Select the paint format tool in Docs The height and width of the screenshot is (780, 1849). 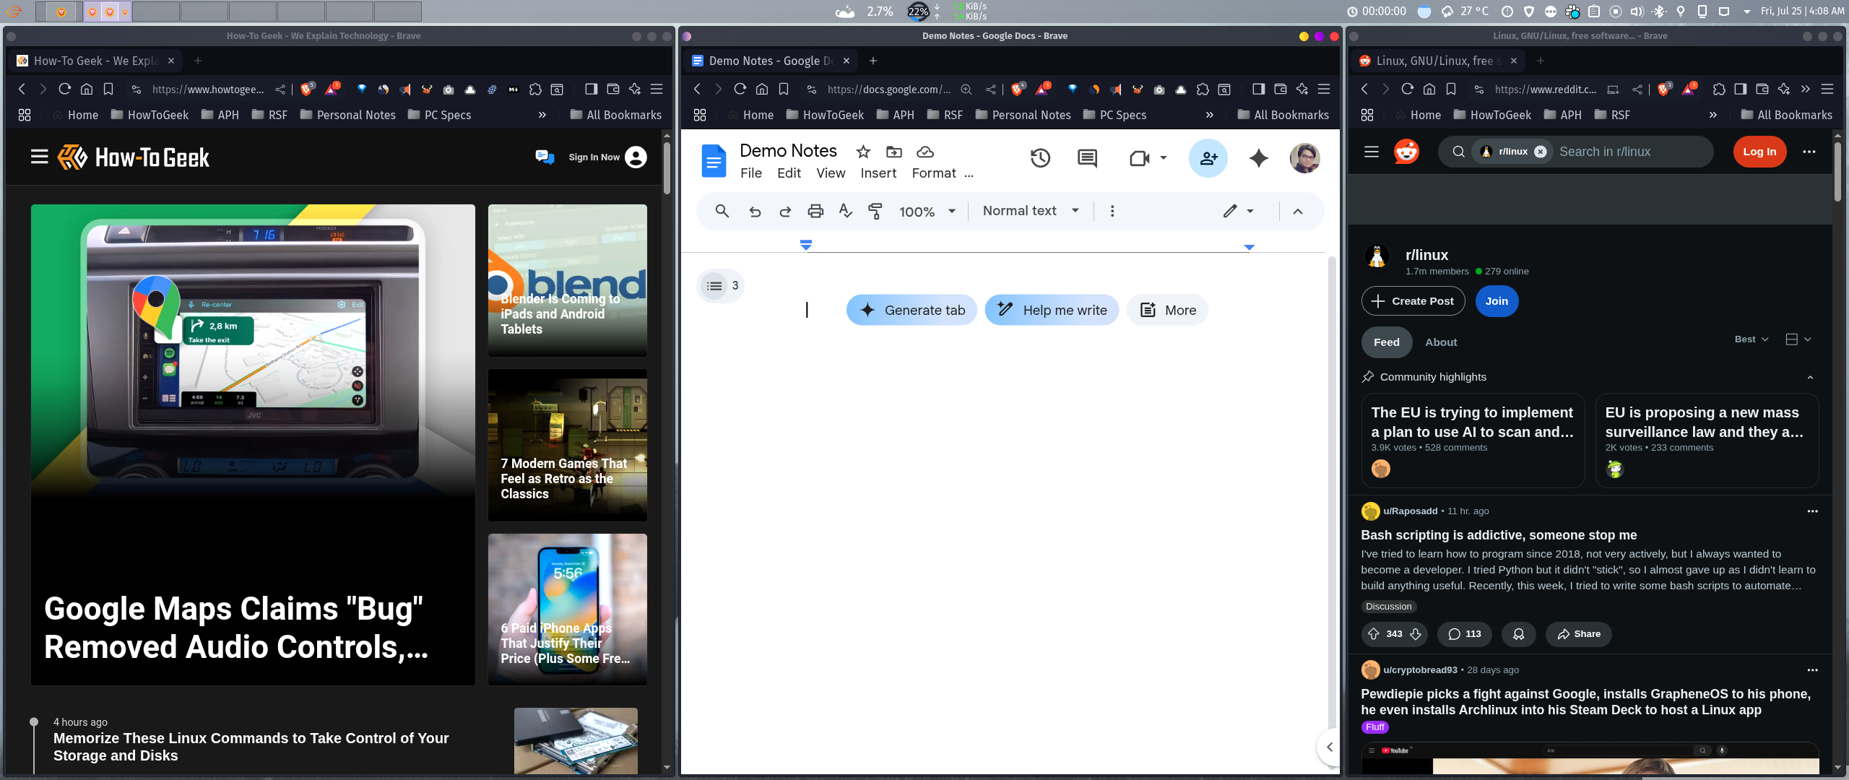[875, 211]
